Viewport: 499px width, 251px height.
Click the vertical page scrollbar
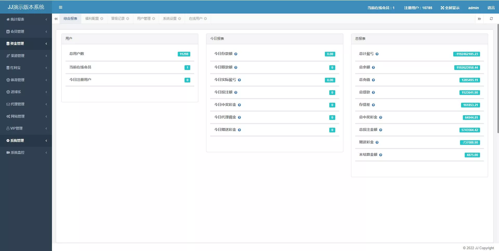point(498,78)
